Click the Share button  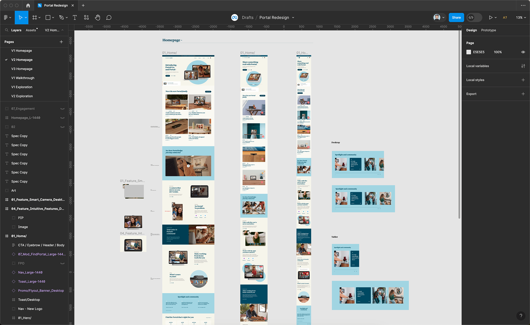coord(456,17)
